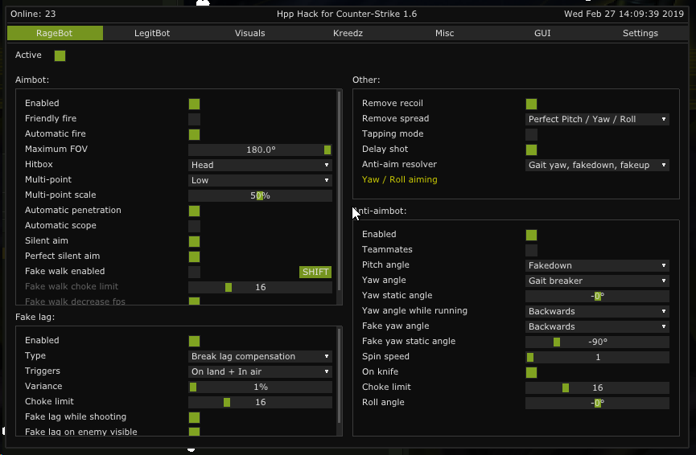Open the Pitch angle dropdown

597,265
